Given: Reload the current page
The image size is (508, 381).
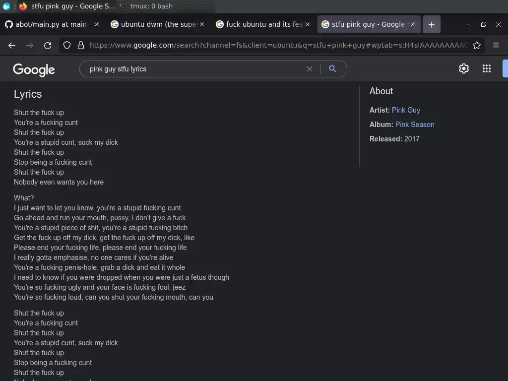Looking at the screenshot, I should [x=48, y=45].
